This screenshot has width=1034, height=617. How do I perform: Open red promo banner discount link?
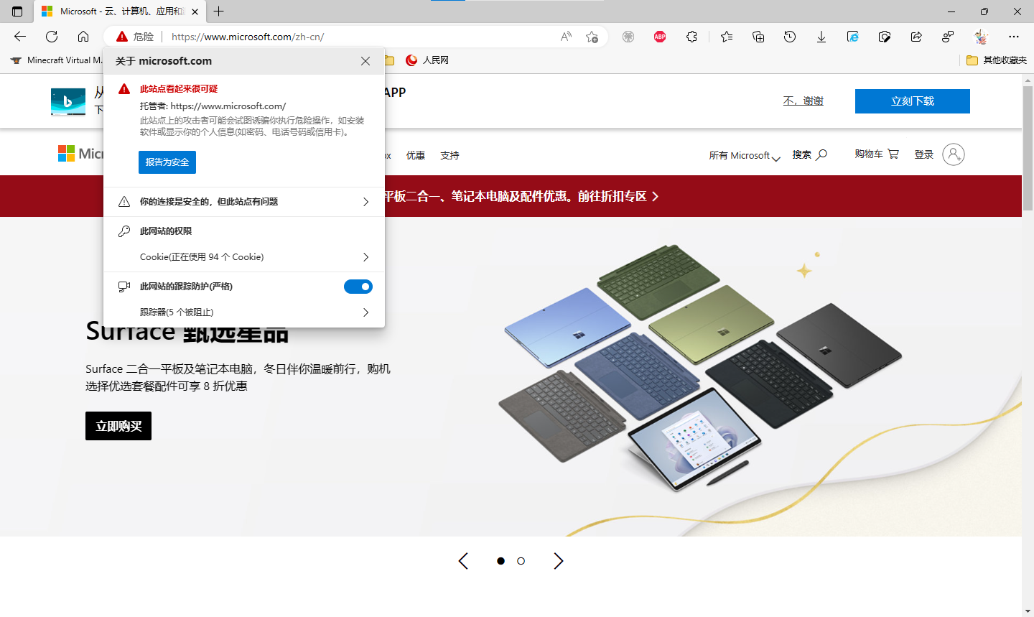tap(522, 196)
